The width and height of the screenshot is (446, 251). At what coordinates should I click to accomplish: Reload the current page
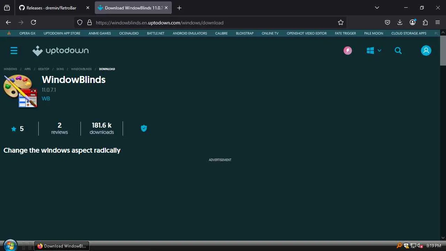click(33, 22)
